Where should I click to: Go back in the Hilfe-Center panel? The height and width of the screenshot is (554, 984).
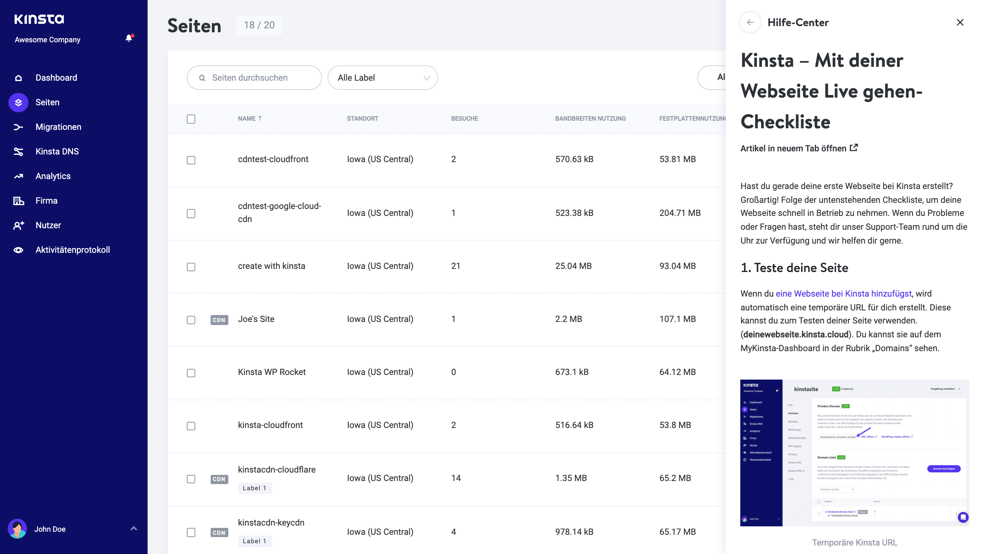click(750, 22)
